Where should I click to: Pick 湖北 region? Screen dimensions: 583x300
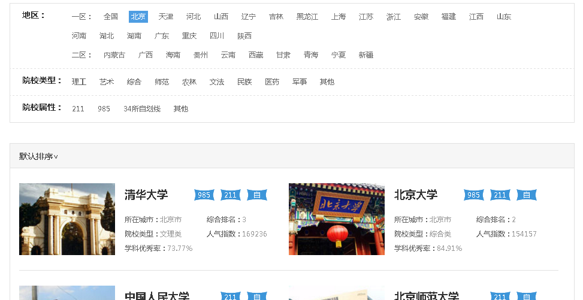(106, 36)
